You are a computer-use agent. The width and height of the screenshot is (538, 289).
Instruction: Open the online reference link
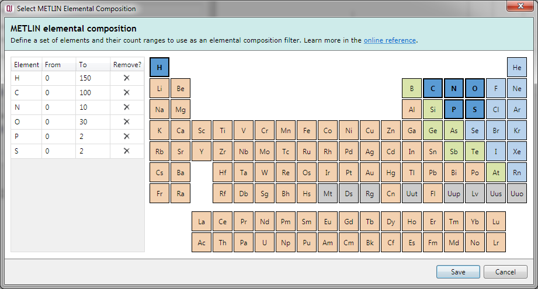point(390,40)
